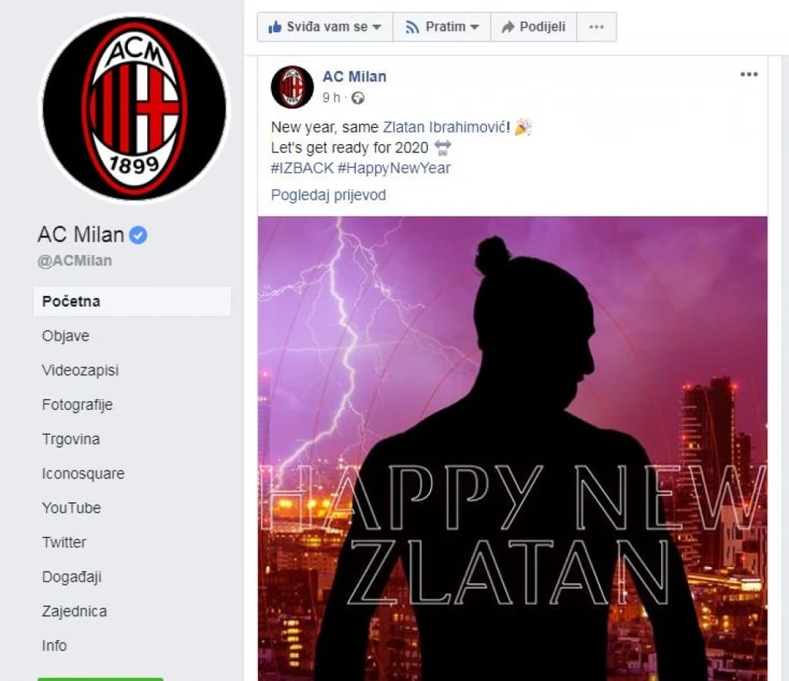Click the Podijeli share arrow icon

point(509,27)
